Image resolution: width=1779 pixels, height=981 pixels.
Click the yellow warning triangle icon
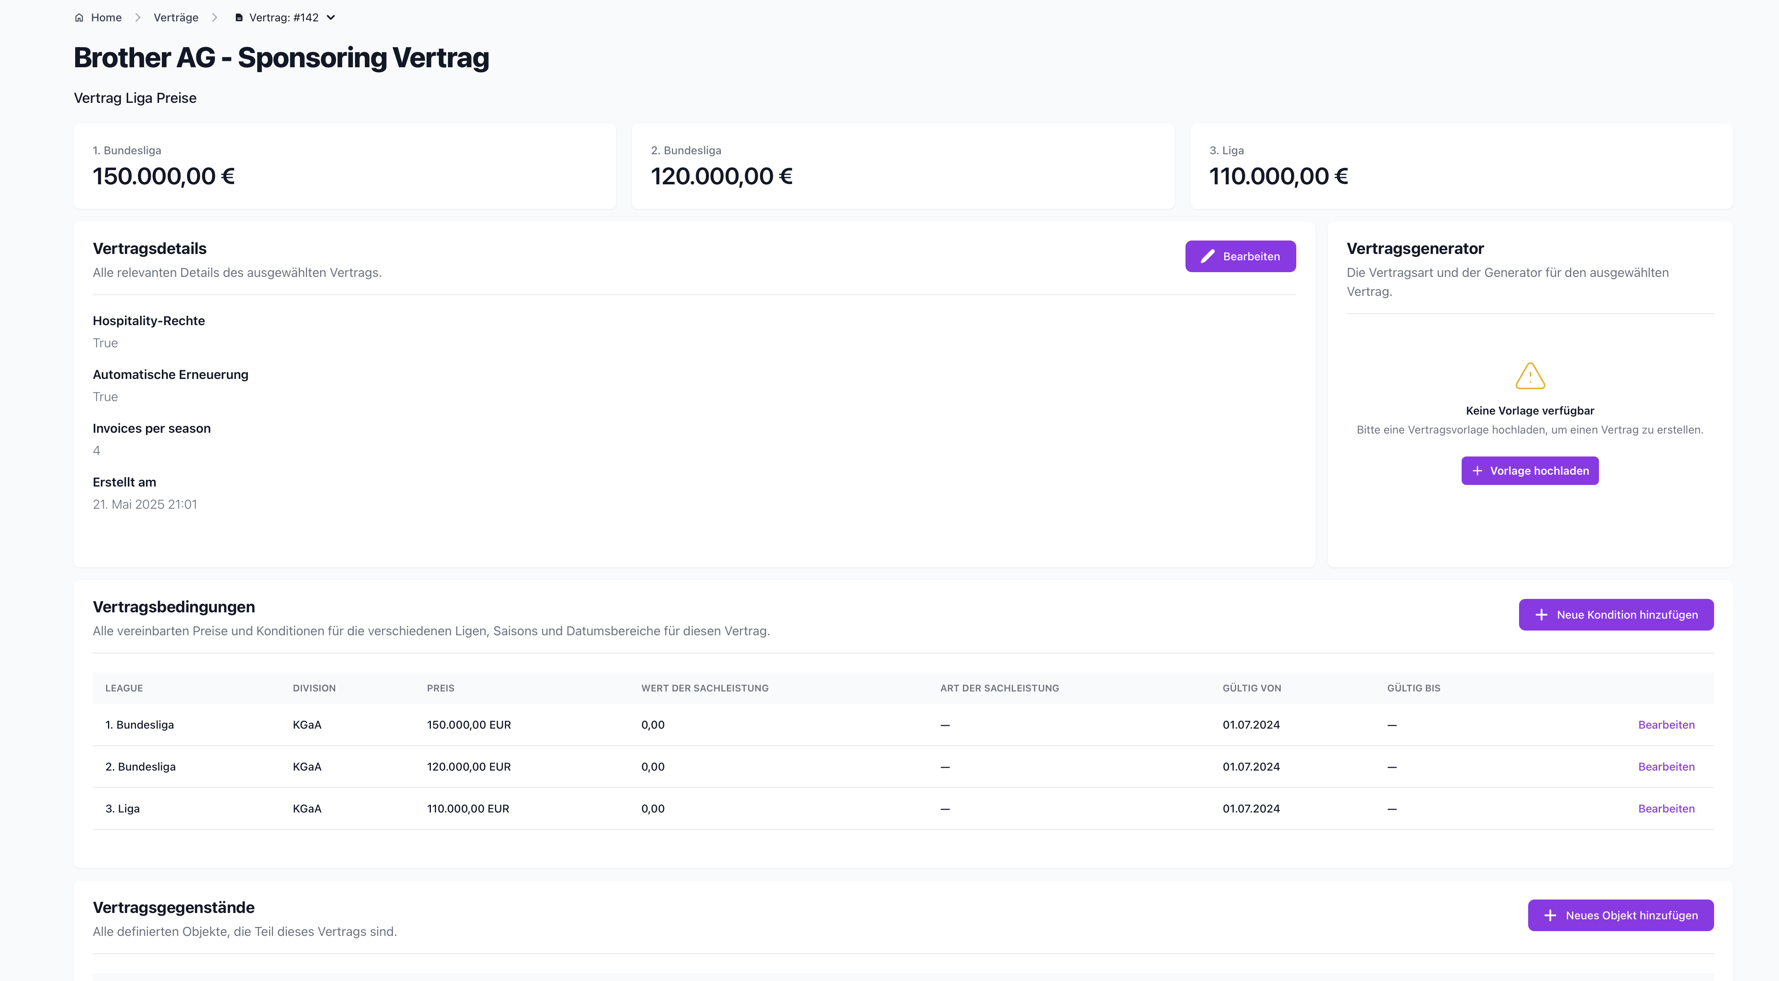1530,375
